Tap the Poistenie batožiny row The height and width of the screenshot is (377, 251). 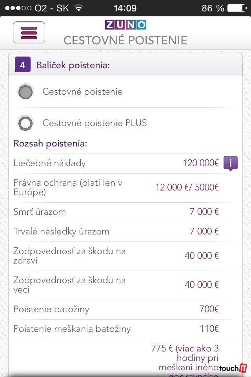tap(116, 309)
